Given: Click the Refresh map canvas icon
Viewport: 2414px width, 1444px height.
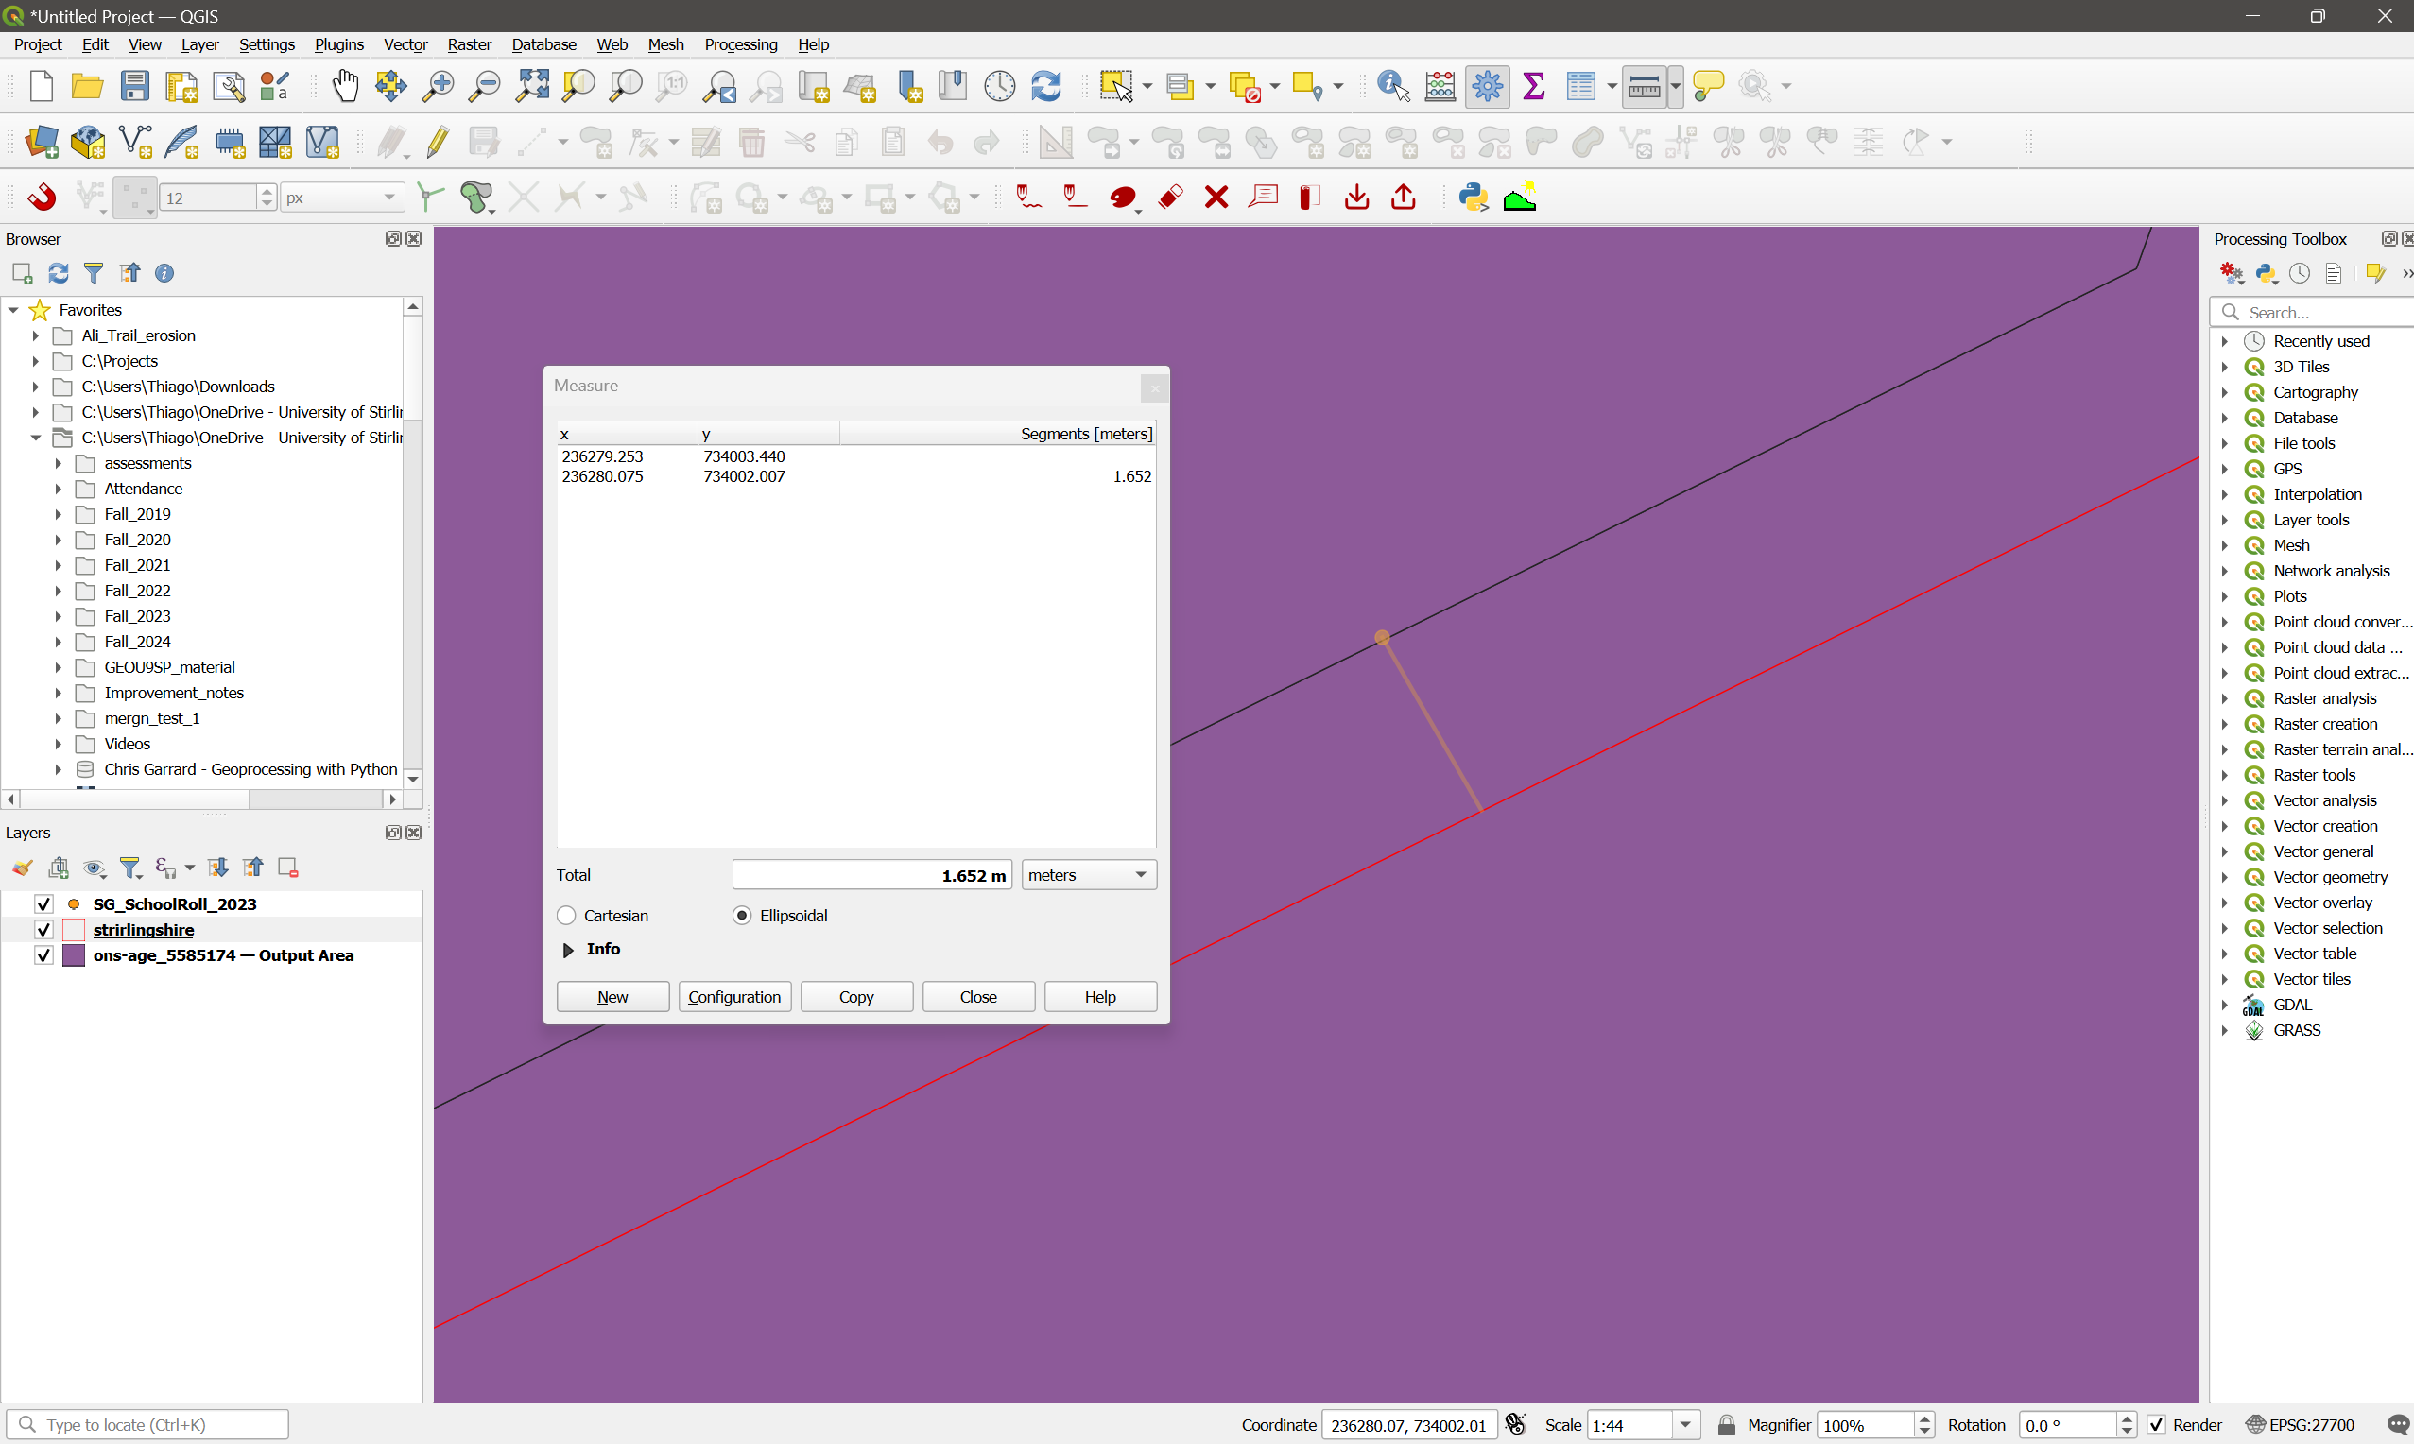Looking at the screenshot, I should [1046, 87].
